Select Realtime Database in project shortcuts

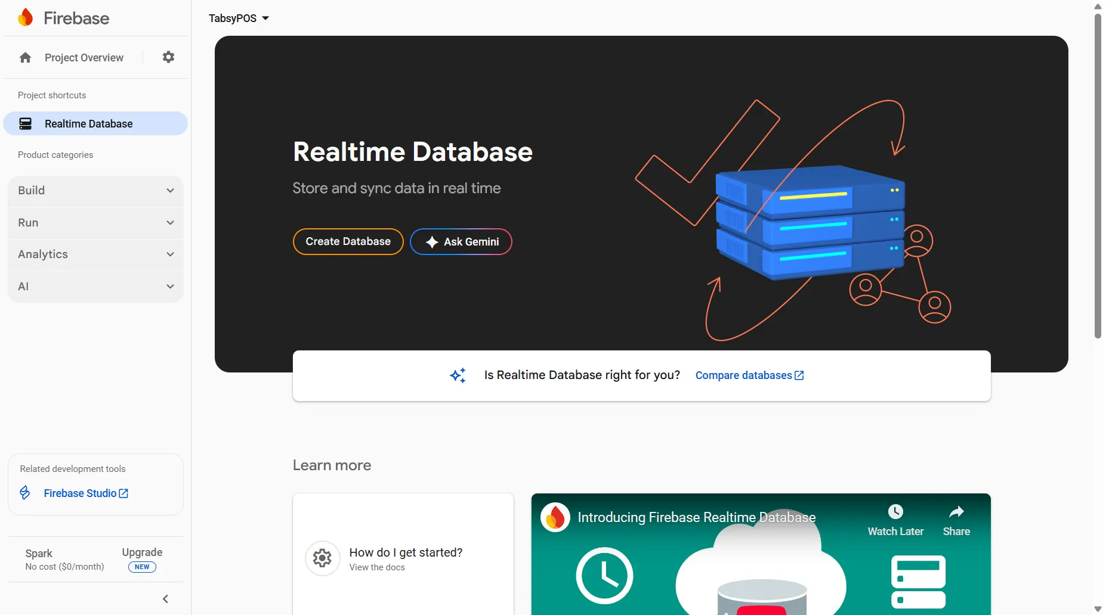95,124
